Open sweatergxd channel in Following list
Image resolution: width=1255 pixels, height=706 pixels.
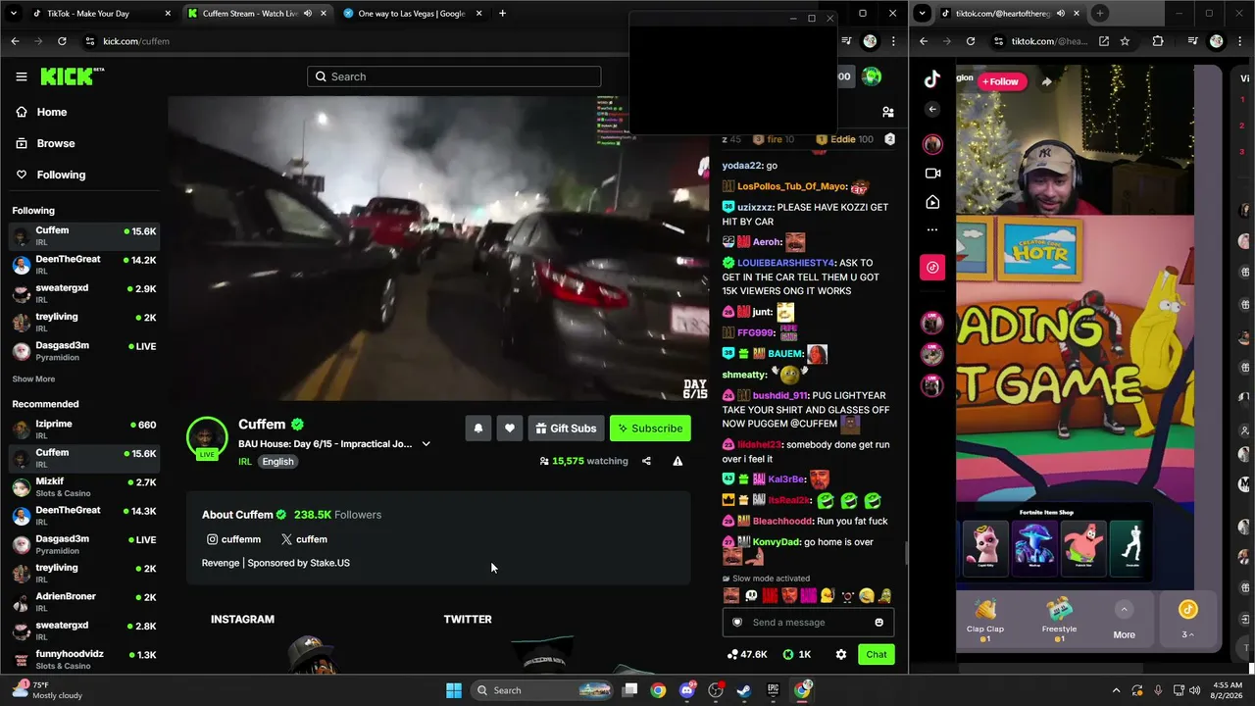pyautogui.click(x=82, y=293)
